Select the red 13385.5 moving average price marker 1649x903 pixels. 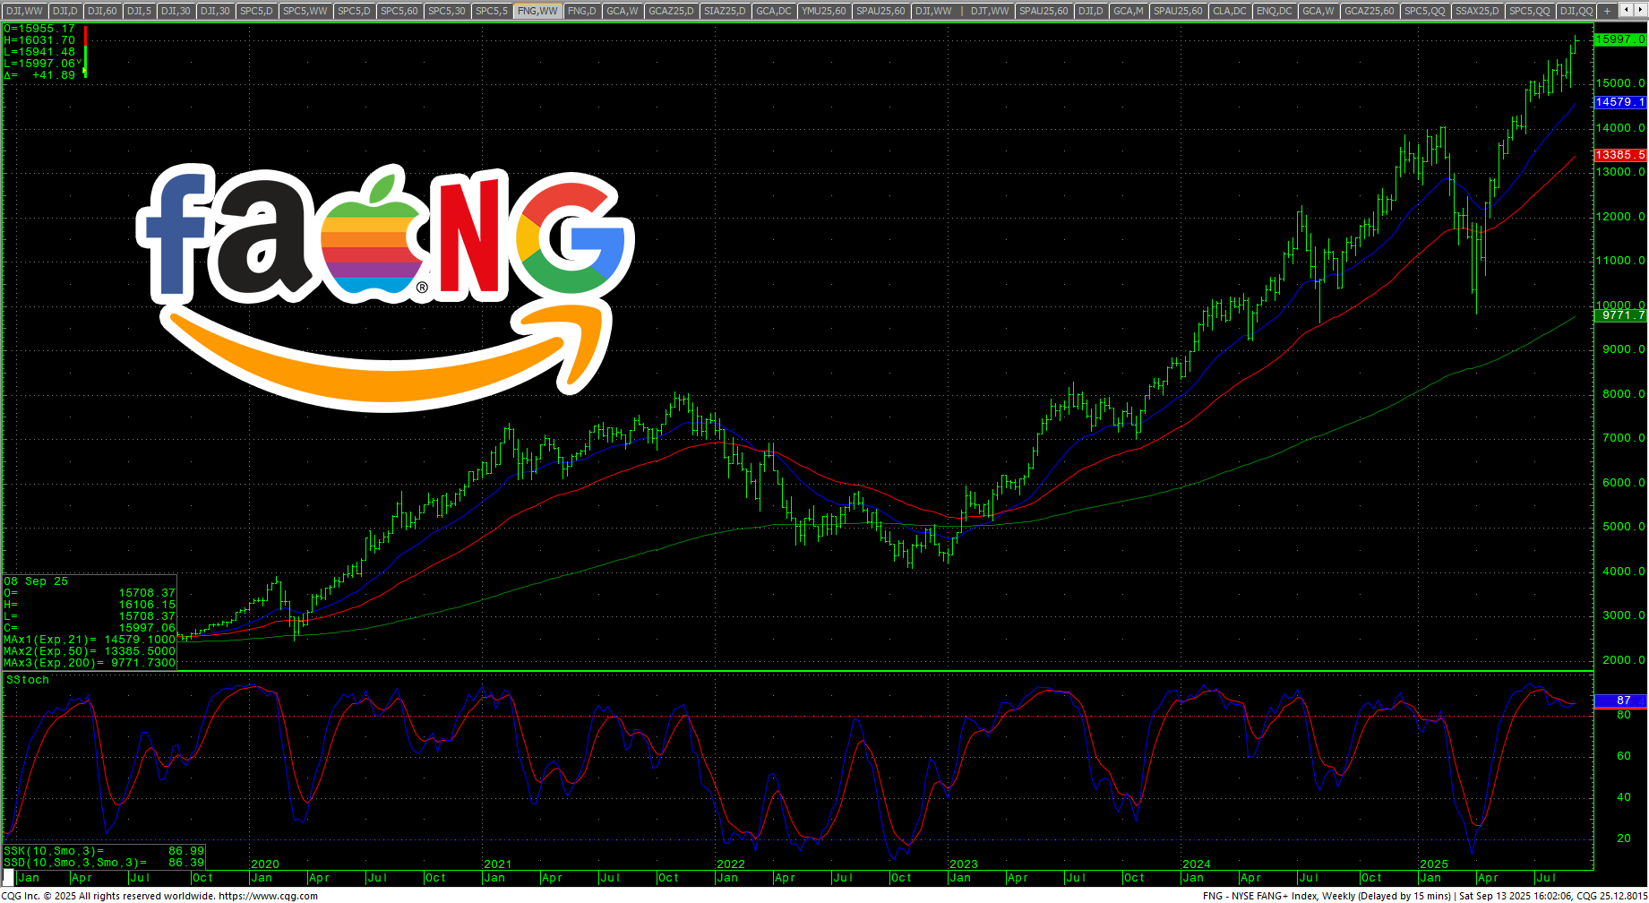[x=1620, y=155]
